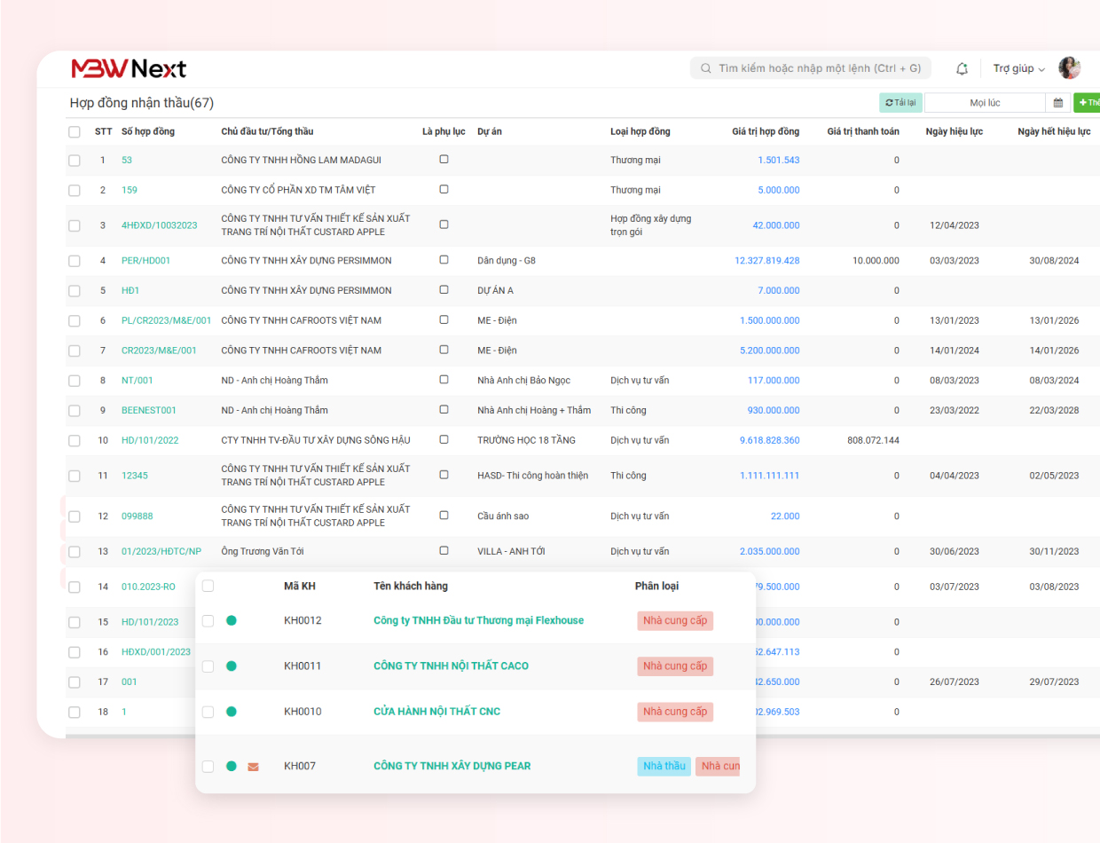Toggle 'Là phụ lục' checkbox for contract 53
The height and width of the screenshot is (843, 1100).
point(444,160)
